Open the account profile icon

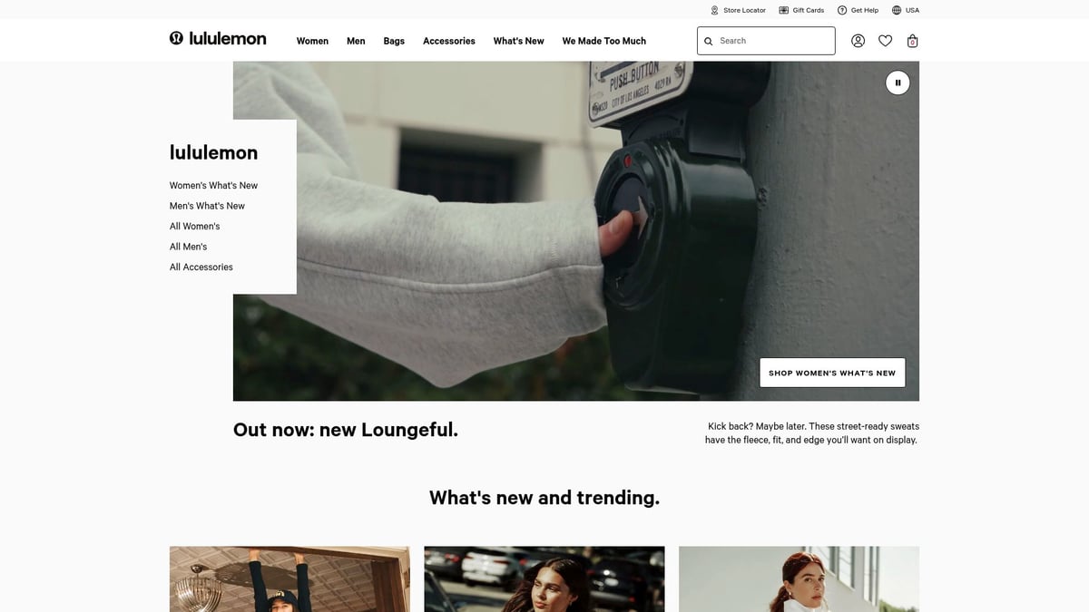(858, 41)
